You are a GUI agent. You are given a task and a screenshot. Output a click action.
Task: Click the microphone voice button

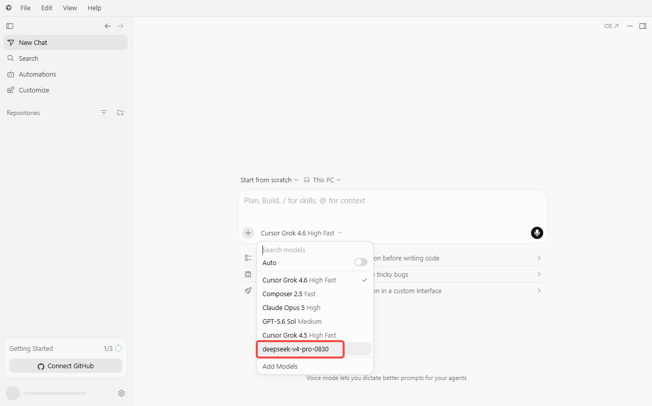coord(537,233)
